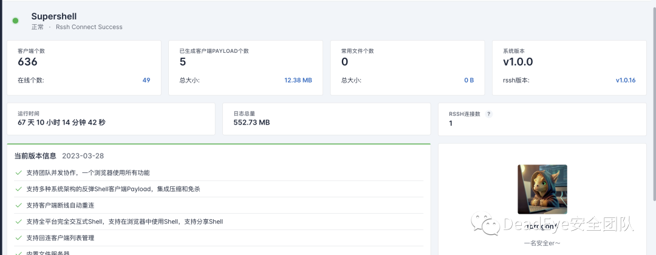Click the rssh版本 label

click(516, 80)
